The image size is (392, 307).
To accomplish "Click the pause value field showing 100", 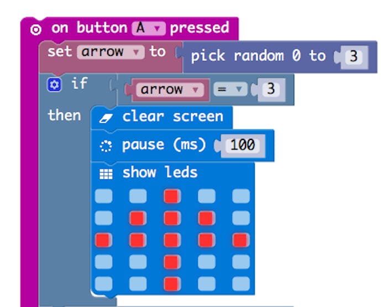I will click(x=242, y=145).
